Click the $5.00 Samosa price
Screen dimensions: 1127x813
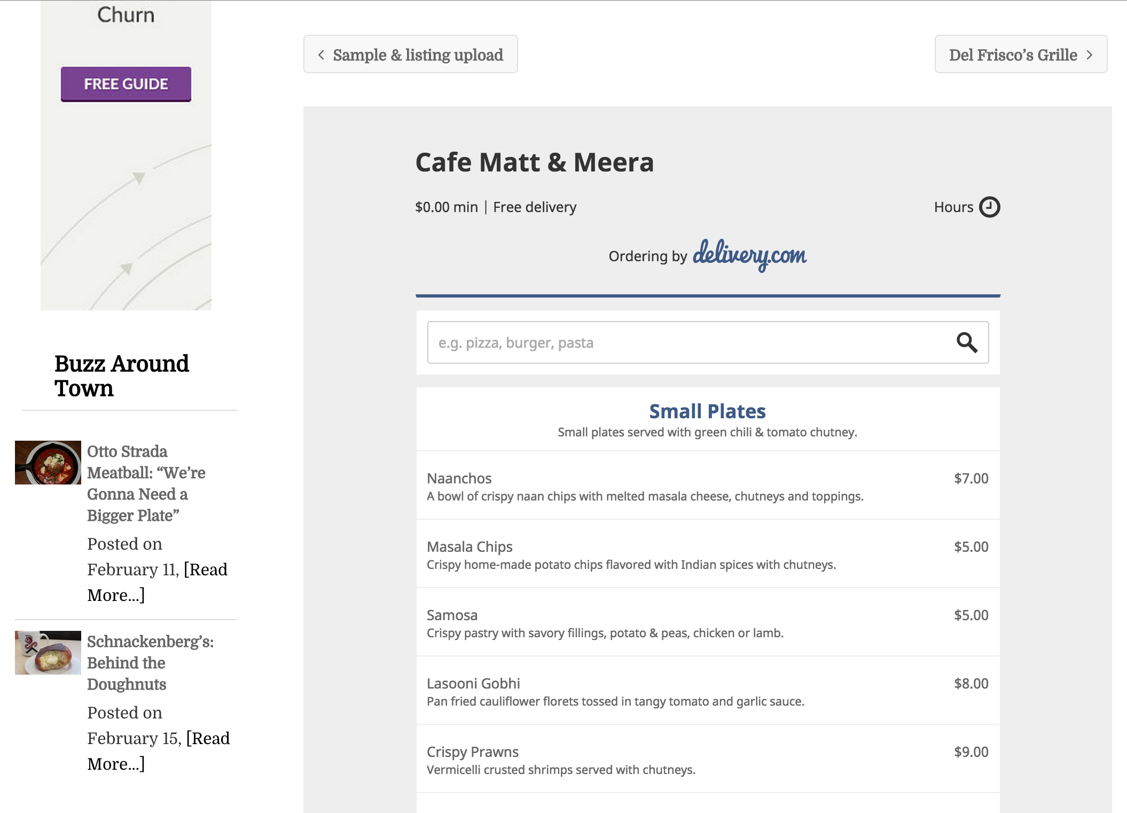(x=971, y=615)
